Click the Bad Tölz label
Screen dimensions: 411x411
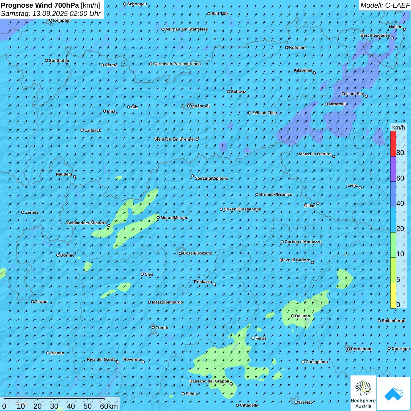pos(220,14)
